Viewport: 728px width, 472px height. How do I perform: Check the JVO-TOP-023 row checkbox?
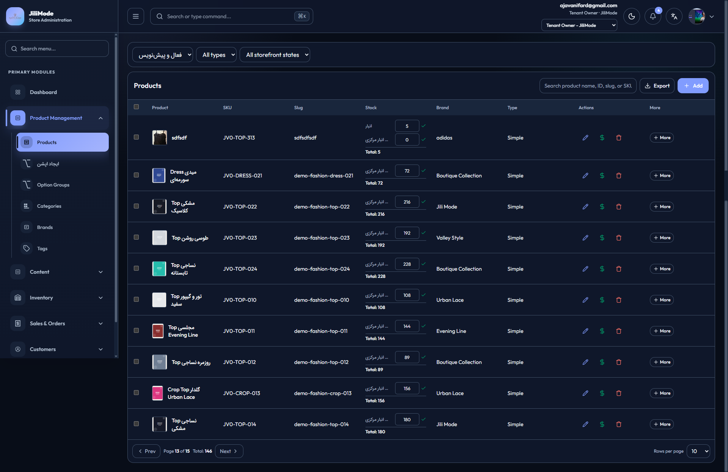[136, 237]
